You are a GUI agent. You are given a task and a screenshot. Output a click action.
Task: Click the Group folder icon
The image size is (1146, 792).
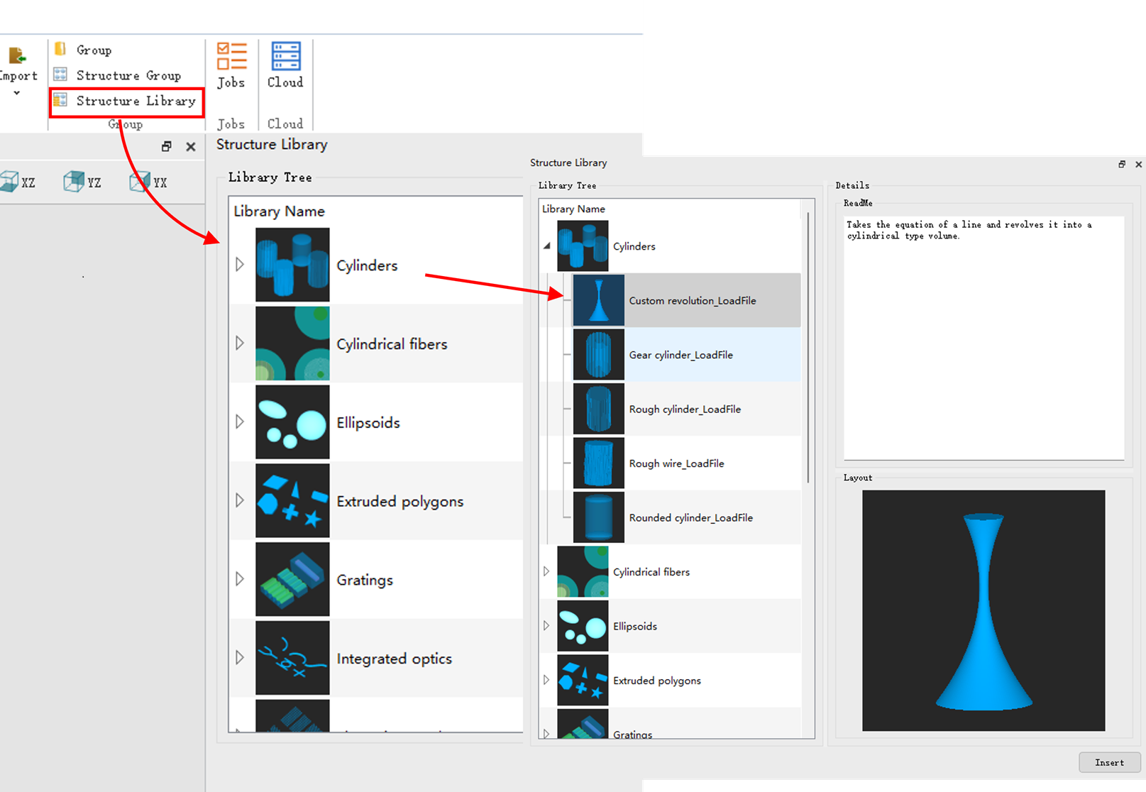[61, 49]
